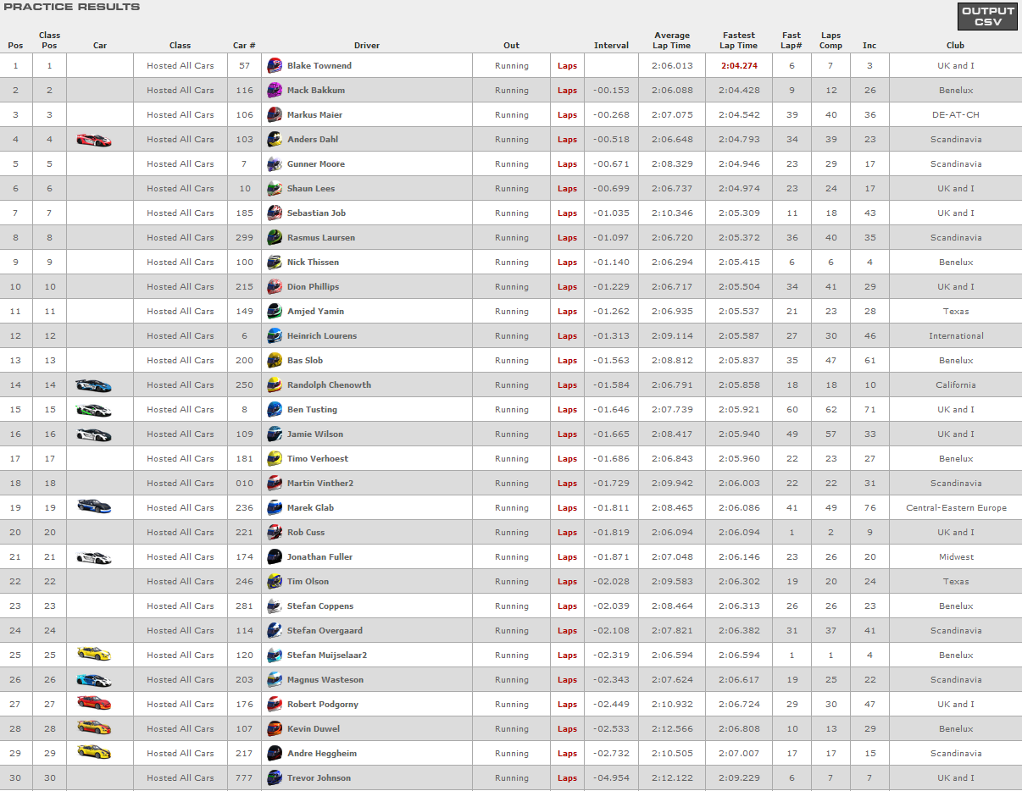
Task: Click Anders Dahl's helmet icon
Action: point(275,139)
